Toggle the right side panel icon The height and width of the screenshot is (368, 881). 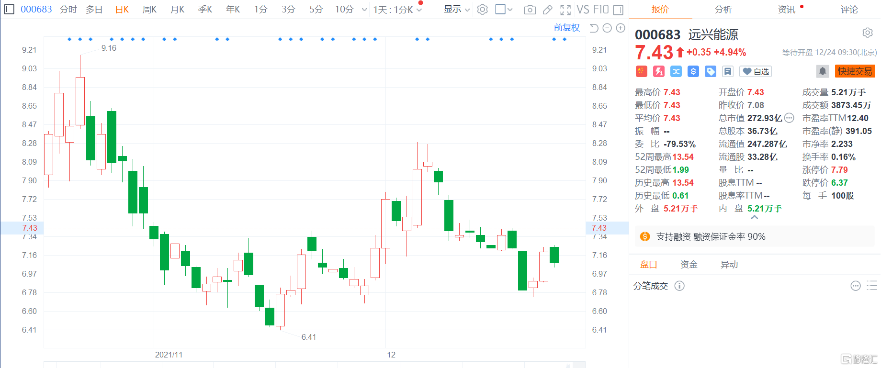(618, 10)
